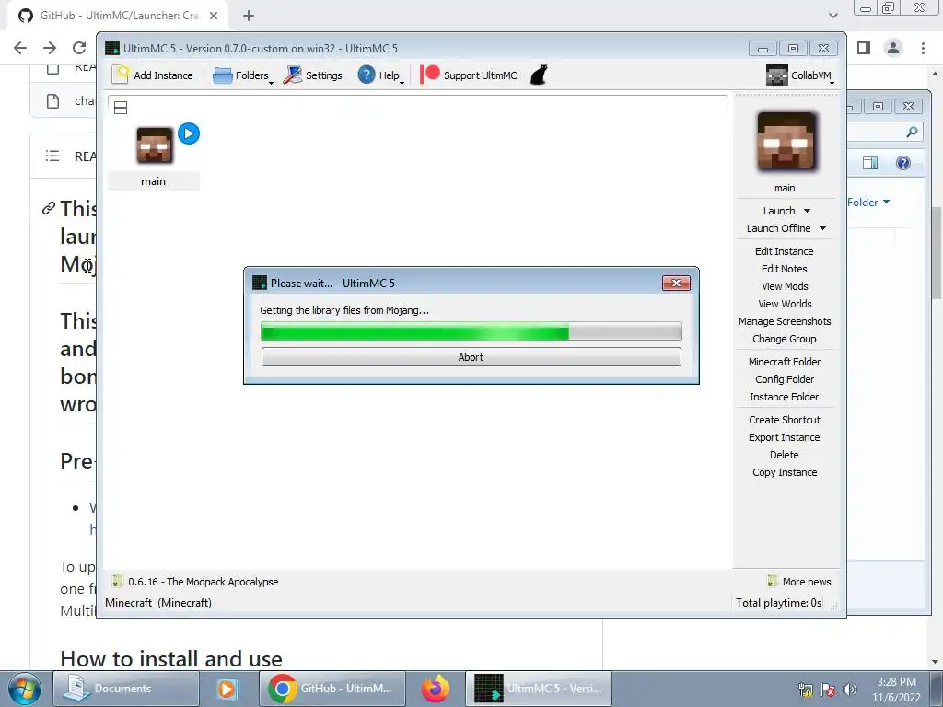Abort the library download
This screenshot has width=943, height=707.
tap(471, 356)
